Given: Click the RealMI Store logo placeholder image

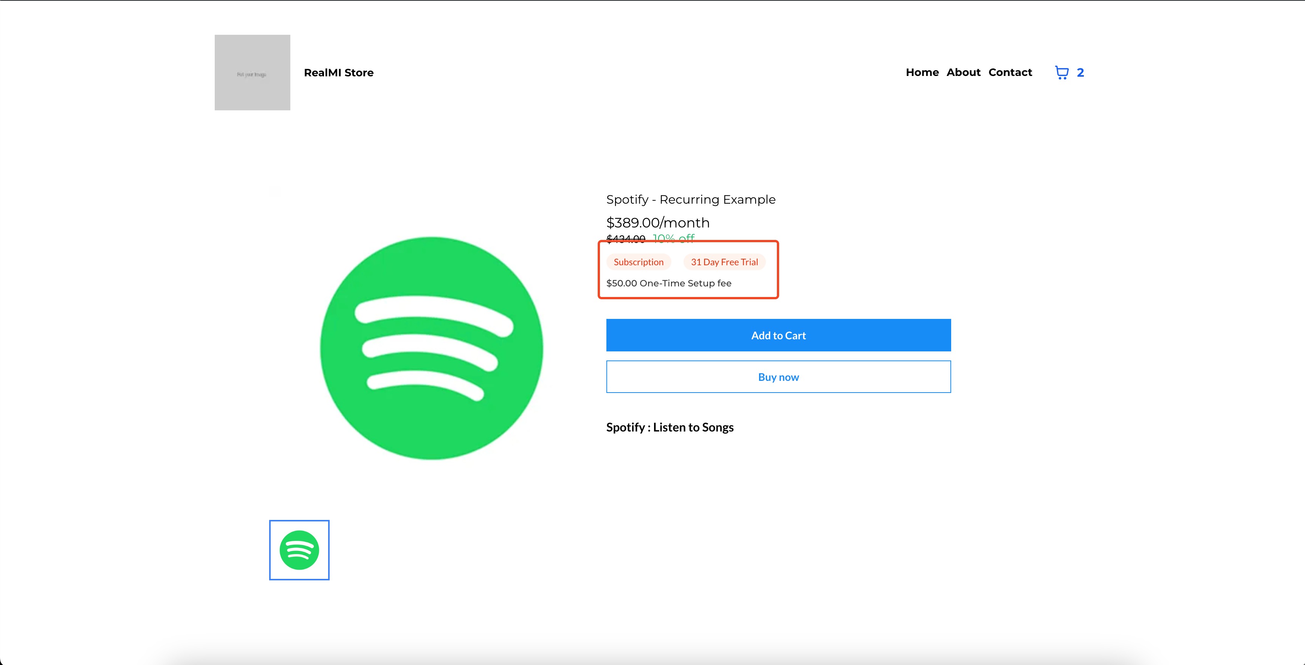Looking at the screenshot, I should pos(252,73).
